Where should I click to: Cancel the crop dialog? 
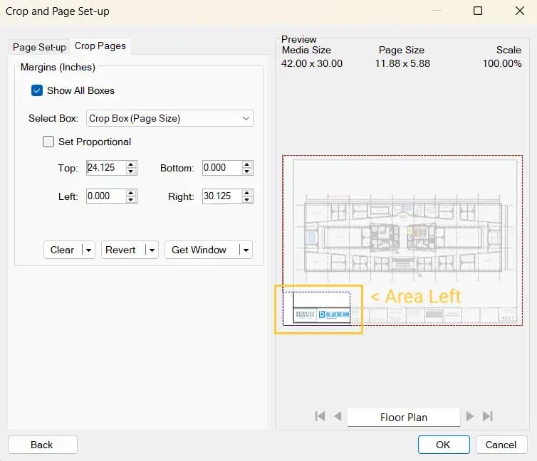pyautogui.click(x=501, y=445)
